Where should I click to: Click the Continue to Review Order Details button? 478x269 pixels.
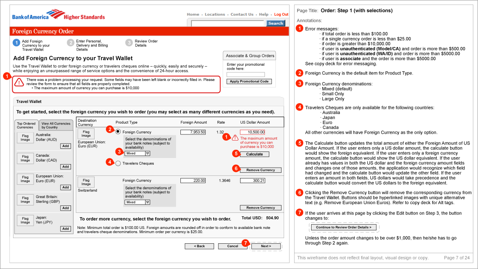click(x=343, y=227)
